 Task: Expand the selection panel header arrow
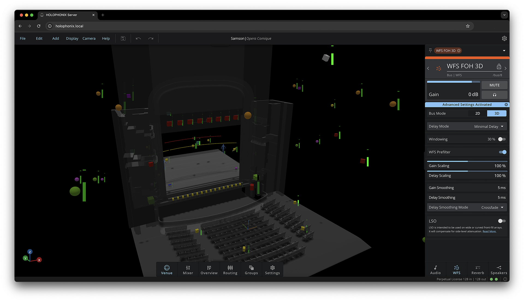504,51
